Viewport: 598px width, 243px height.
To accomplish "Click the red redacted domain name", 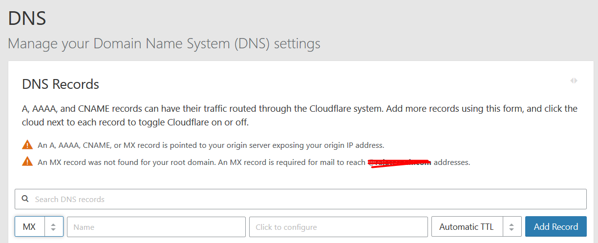I will click(x=399, y=162).
